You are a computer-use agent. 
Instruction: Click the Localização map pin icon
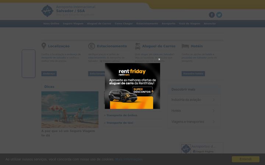(x=44, y=46)
